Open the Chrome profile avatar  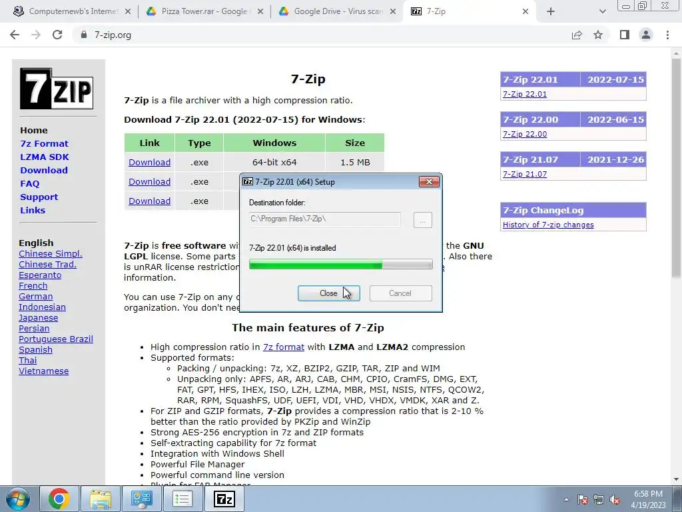click(x=646, y=35)
